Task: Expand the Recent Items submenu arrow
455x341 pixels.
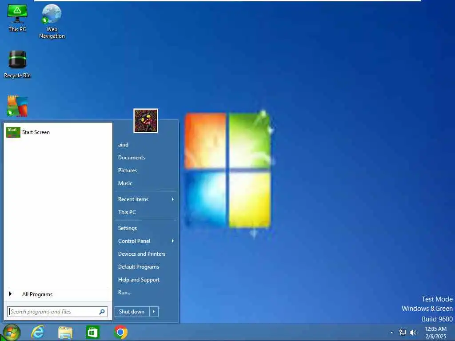Action: 173,199
